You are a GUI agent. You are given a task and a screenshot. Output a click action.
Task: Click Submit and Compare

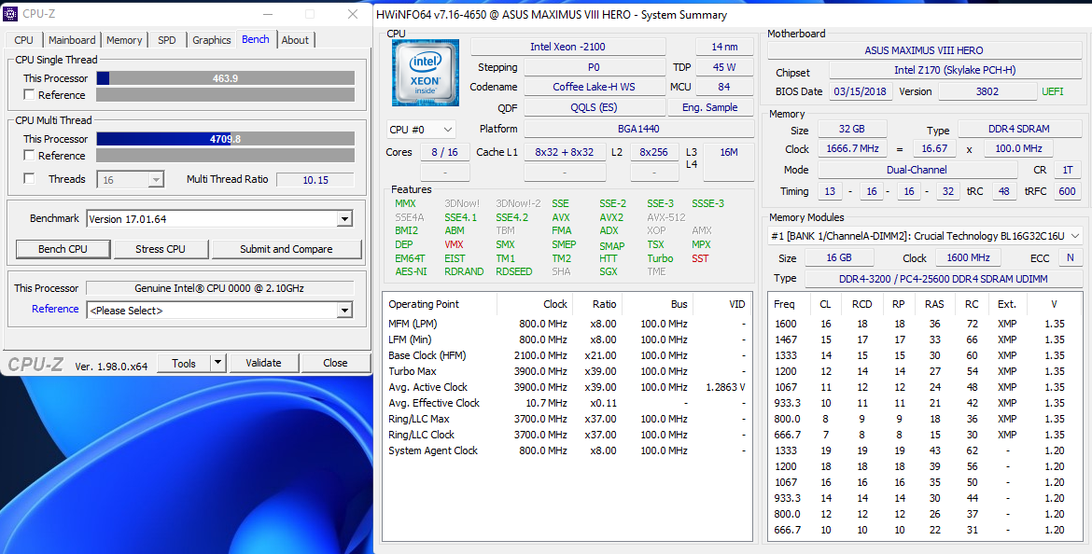(x=286, y=249)
